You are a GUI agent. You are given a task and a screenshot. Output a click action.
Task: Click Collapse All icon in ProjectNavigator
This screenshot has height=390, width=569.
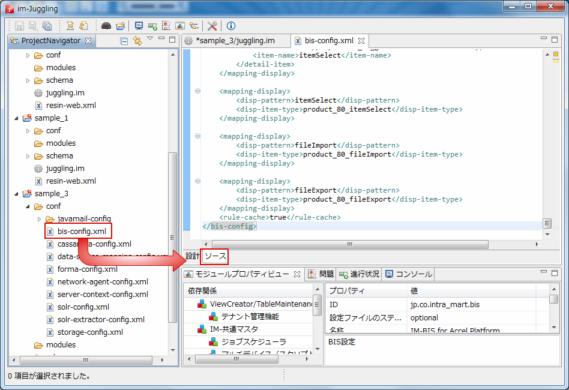(x=124, y=41)
